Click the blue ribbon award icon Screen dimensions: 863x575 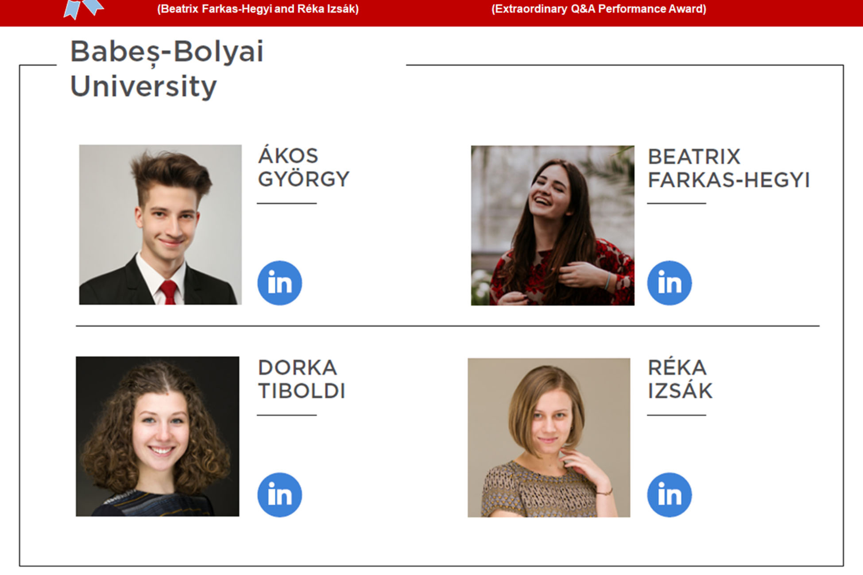[x=83, y=8]
